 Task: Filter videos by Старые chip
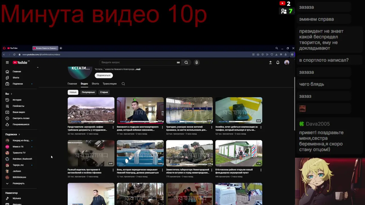click(104, 92)
